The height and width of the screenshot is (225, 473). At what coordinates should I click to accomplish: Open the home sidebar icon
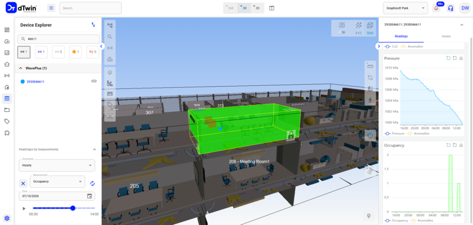point(7,64)
